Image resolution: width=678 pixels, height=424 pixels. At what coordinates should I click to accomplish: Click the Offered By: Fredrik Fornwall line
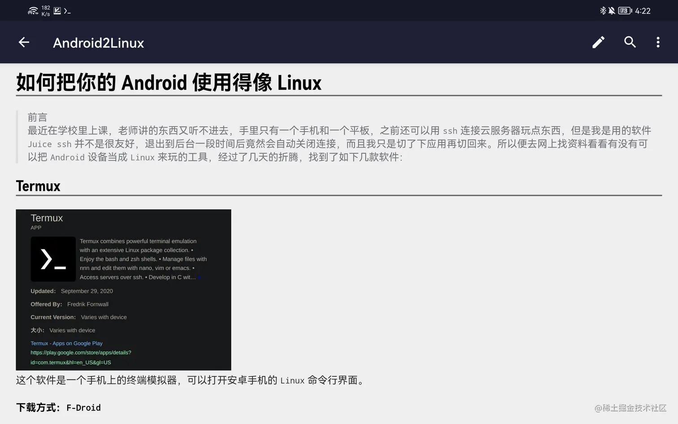click(70, 304)
